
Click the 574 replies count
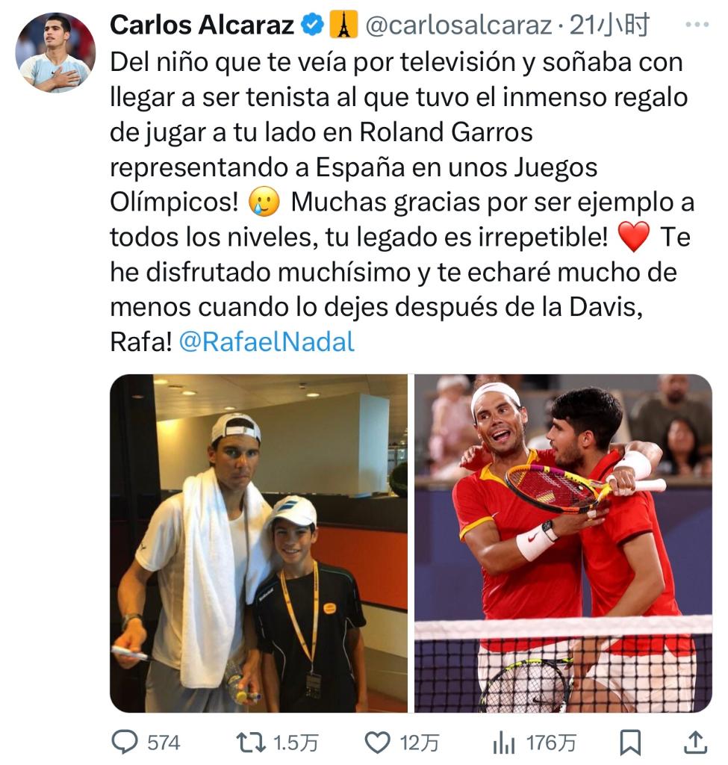click(164, 743)
